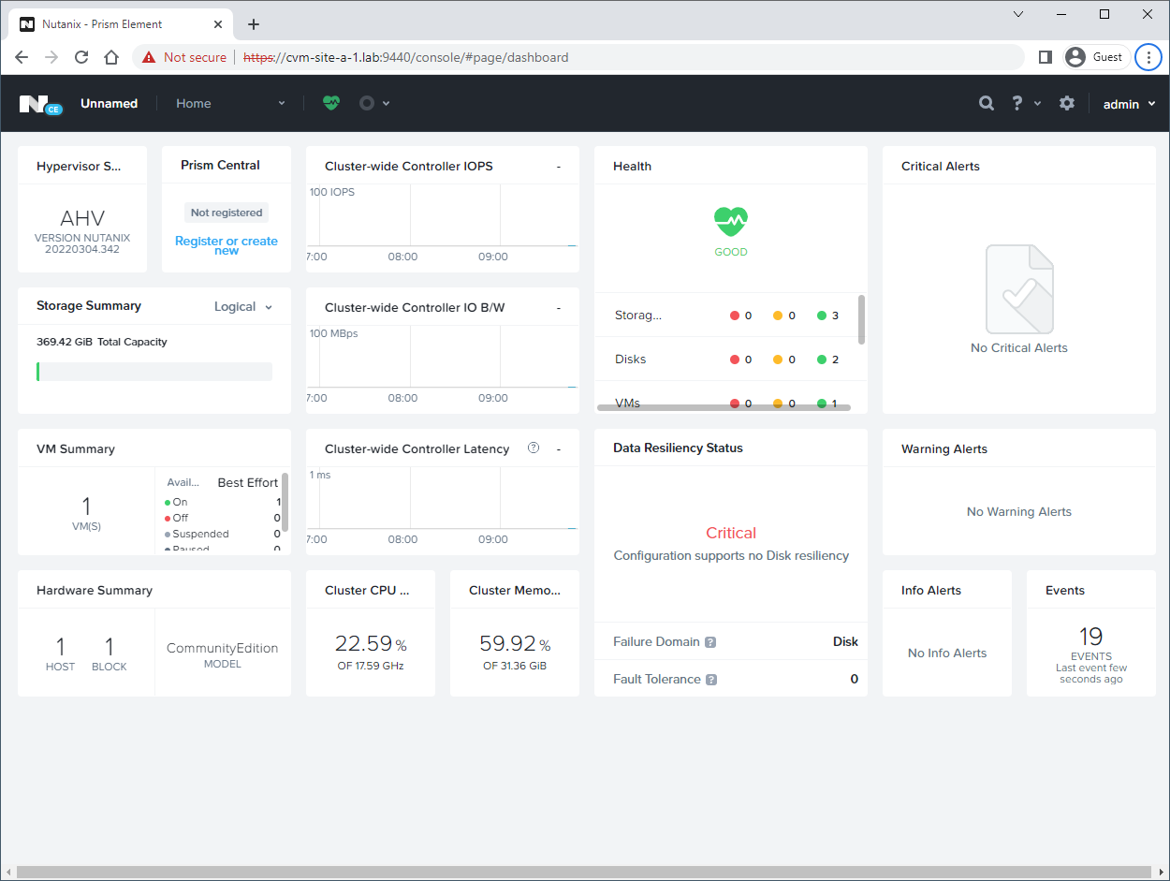This screenshot has width=1170, height=881.
Task: Open a new browser tab
Action: 254,24
